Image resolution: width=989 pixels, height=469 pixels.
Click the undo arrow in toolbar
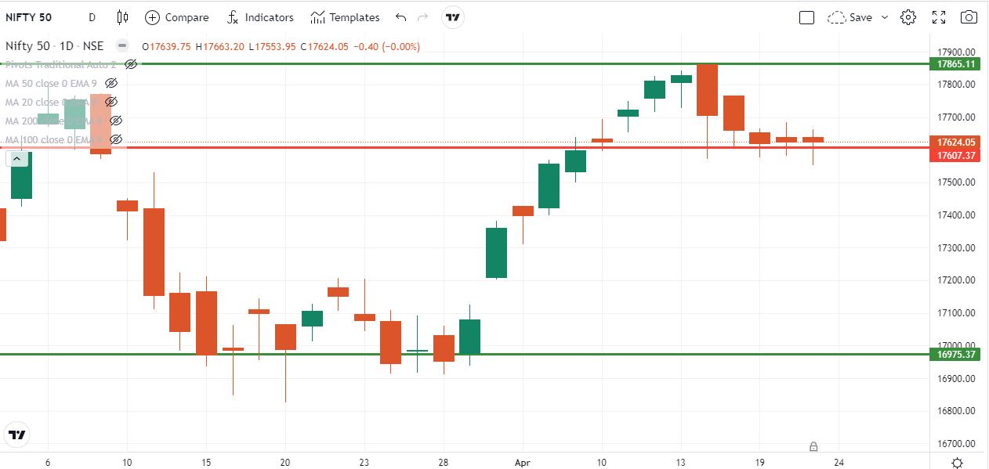(x=401, y=17)
